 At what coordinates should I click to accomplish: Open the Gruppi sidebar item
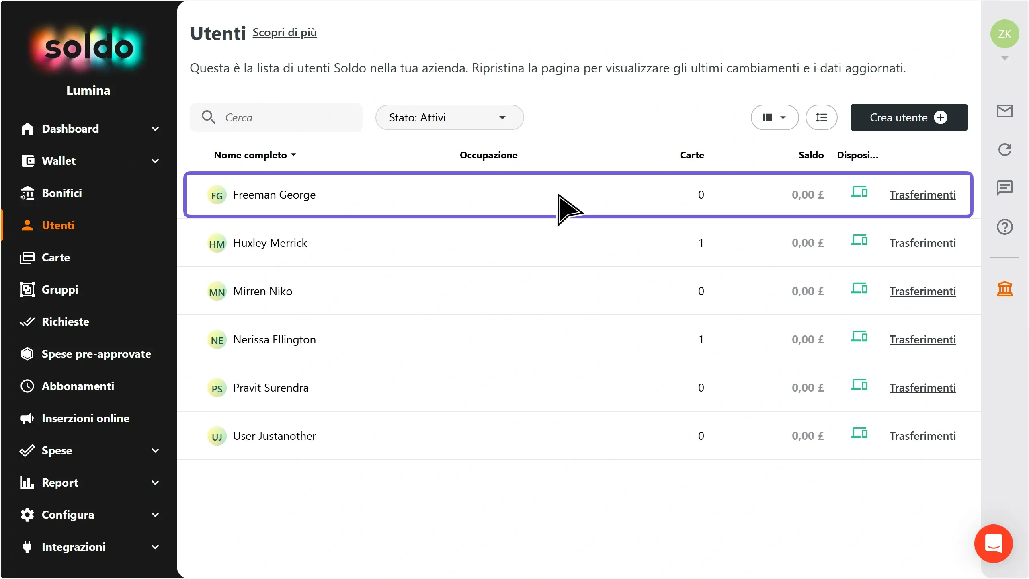[x=59, y=289]
